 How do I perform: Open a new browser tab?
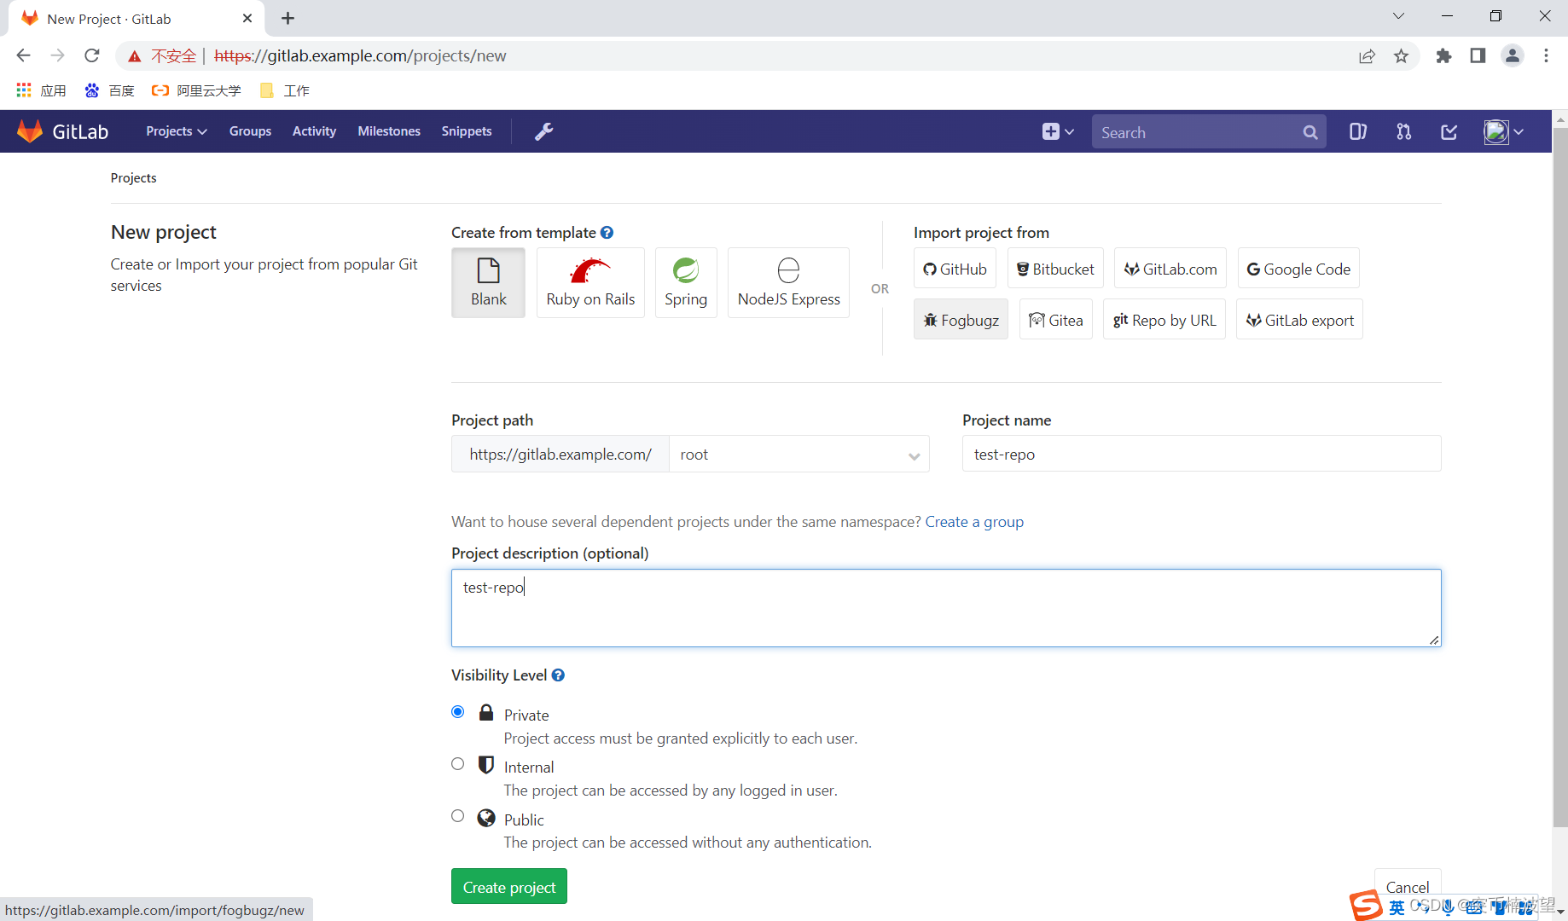[x=288, y=18]
